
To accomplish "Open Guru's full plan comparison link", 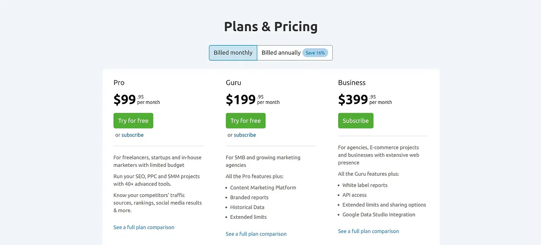I will coord(256,234).
